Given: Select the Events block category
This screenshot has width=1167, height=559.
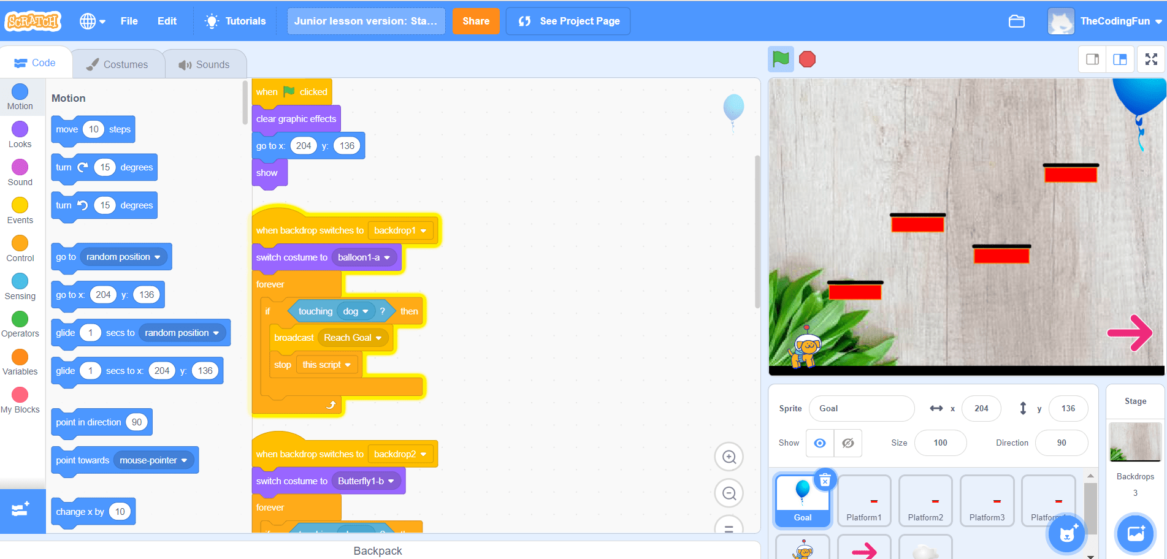Looking at the screenshot, I should (20, 211).
